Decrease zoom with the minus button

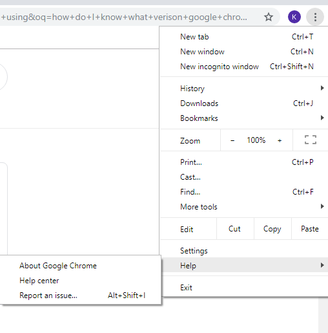tap(232, 140)
